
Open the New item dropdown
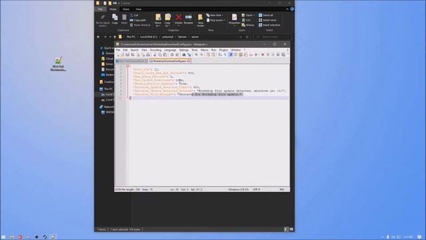pos(215,15)
